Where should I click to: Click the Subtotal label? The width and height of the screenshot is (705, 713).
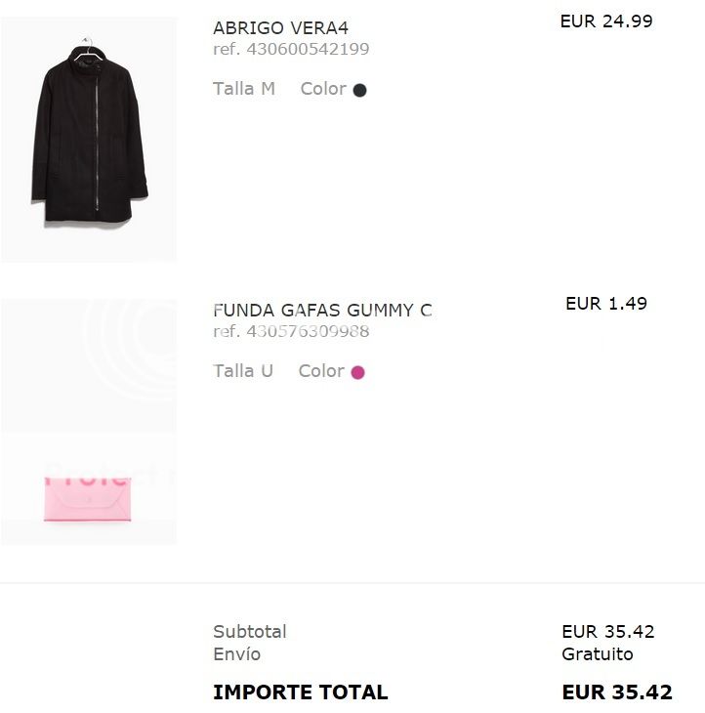point(250,632)
